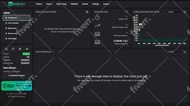The height and width of the screenshot is (106, 190).
Task: Open Live Console from sidebar
Action: pyautogui.click(x=16, y=23)
